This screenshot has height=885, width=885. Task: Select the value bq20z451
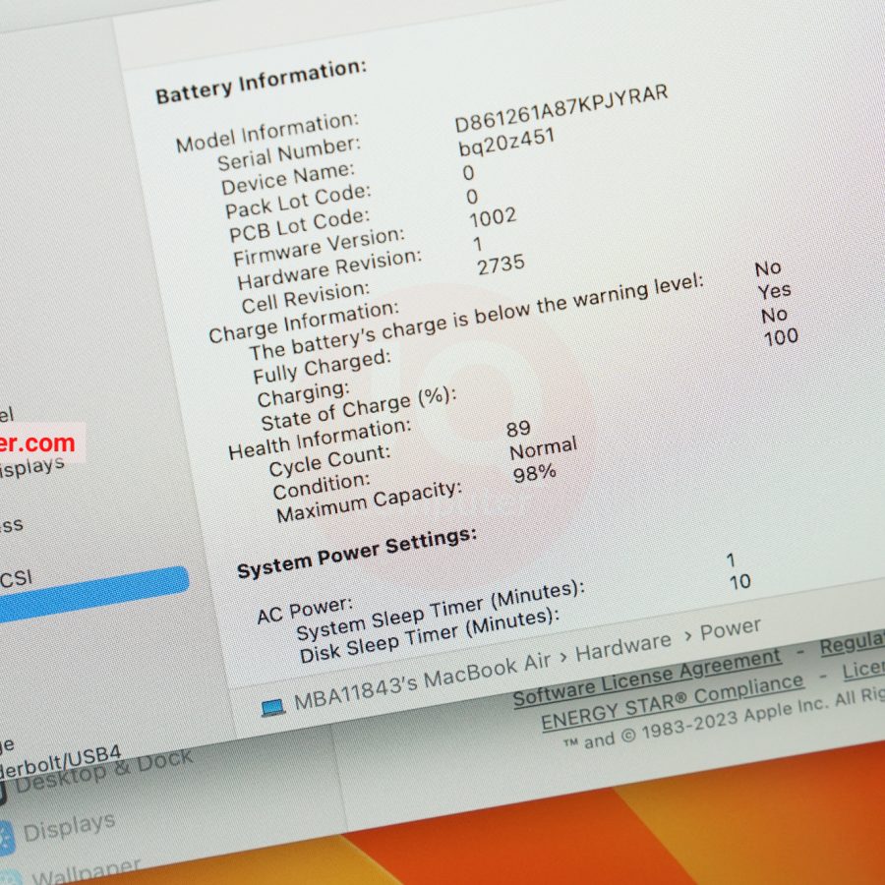point(506,141)
